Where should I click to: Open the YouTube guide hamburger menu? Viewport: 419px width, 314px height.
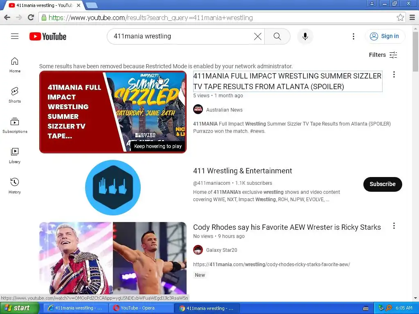coord(15,36)
